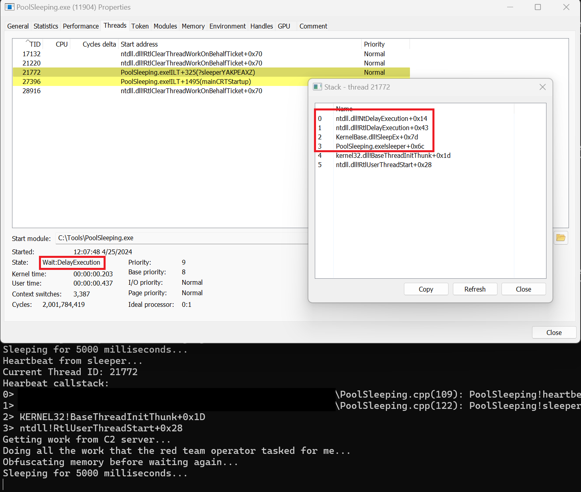Screen dimensions: 581x492
Task: Select thread 27396 mainCRTStartup row
Action: (x=161, y=82)
